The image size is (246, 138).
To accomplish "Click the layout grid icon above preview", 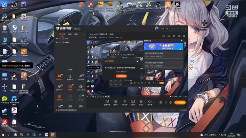I will 174,36.
